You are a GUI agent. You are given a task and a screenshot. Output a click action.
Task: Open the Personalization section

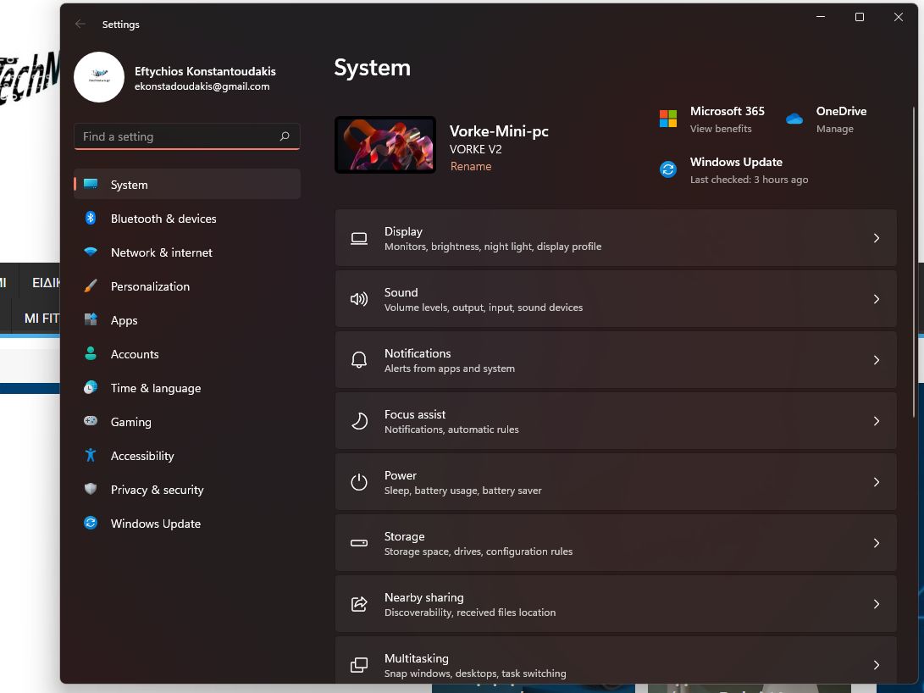187,286
